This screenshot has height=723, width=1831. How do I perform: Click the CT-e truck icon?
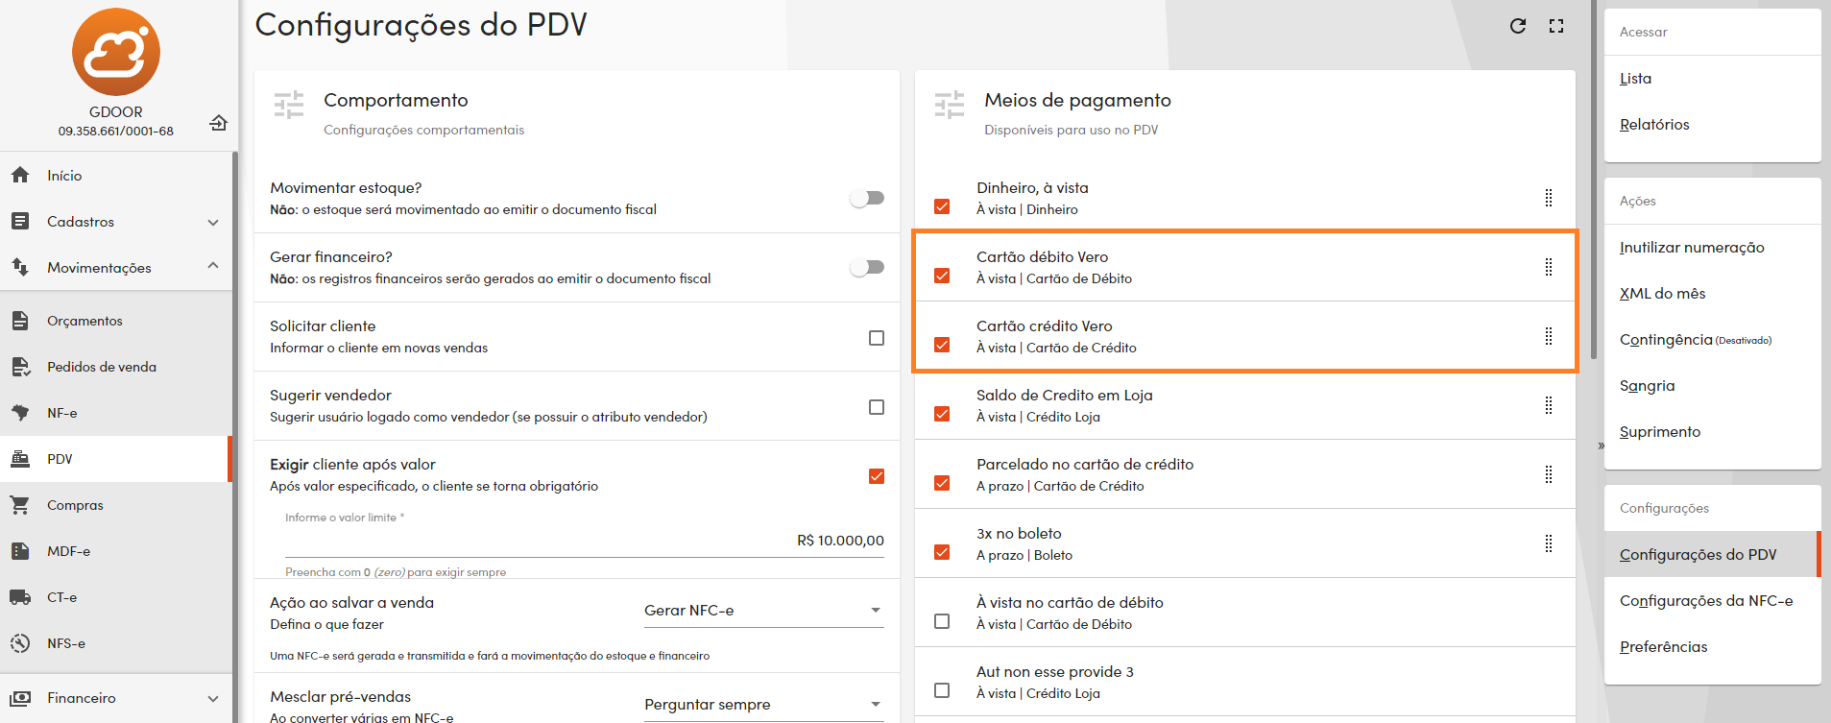(20, 597)
